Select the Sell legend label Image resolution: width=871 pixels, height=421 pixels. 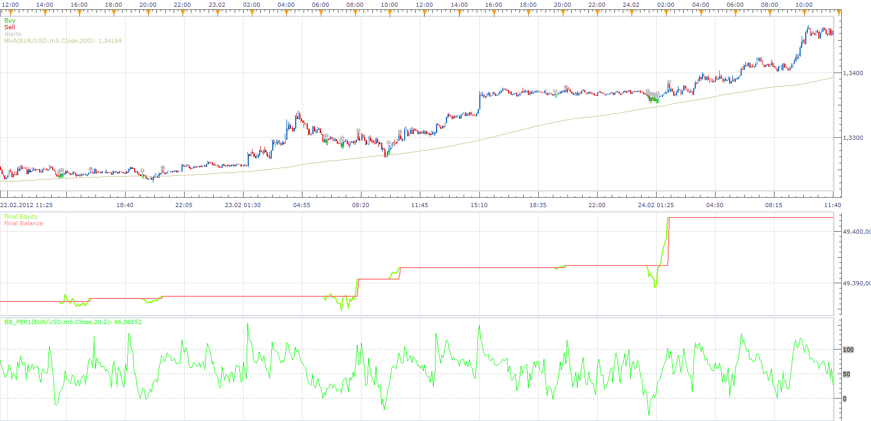(9, 27)
